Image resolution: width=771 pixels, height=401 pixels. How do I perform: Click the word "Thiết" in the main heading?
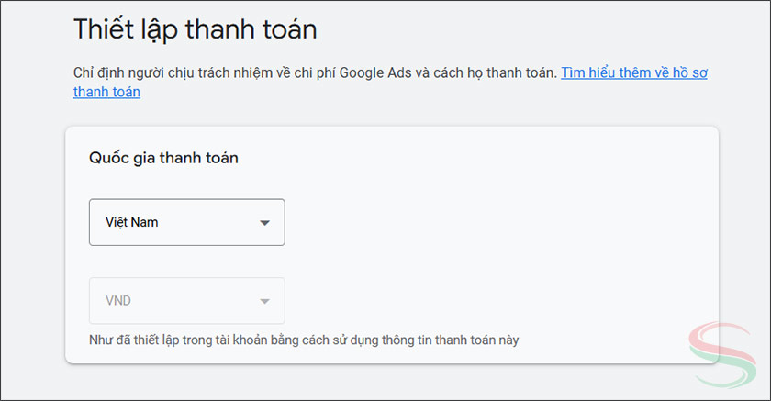coord(101,29)
